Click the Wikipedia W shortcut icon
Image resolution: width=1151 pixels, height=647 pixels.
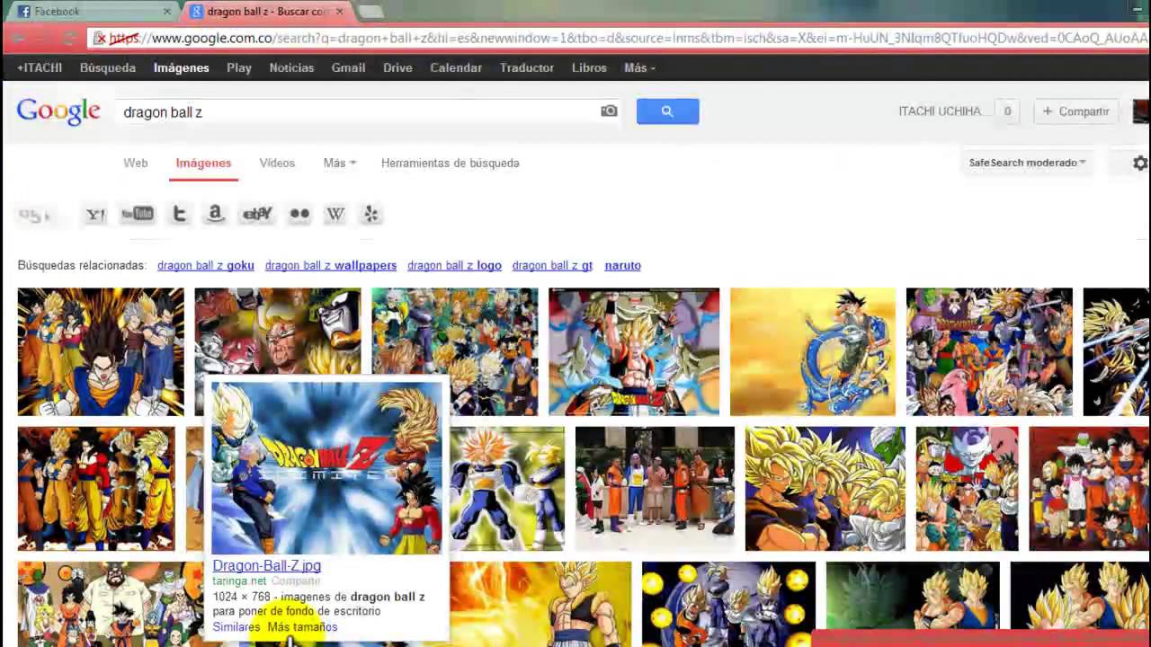point(335,214)
